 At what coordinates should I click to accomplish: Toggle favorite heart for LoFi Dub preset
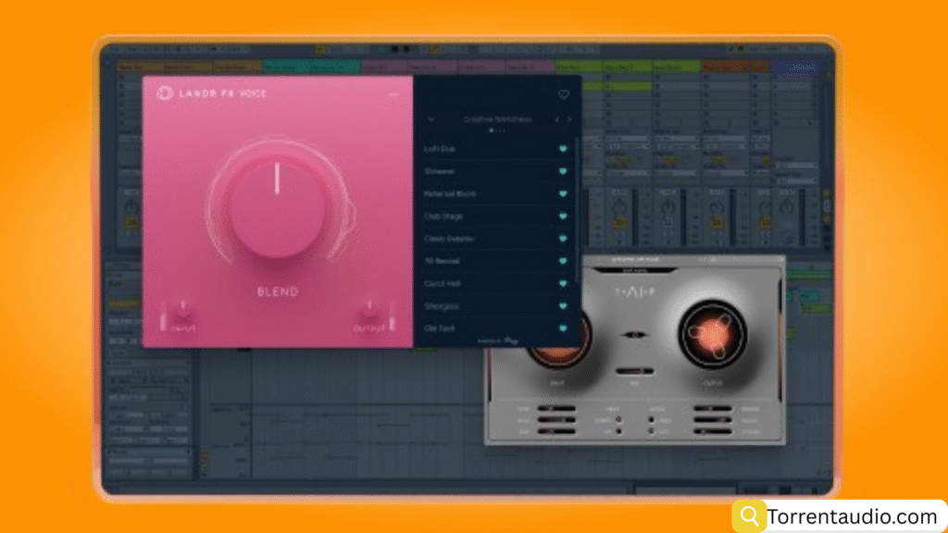click(x=562, y=148)
